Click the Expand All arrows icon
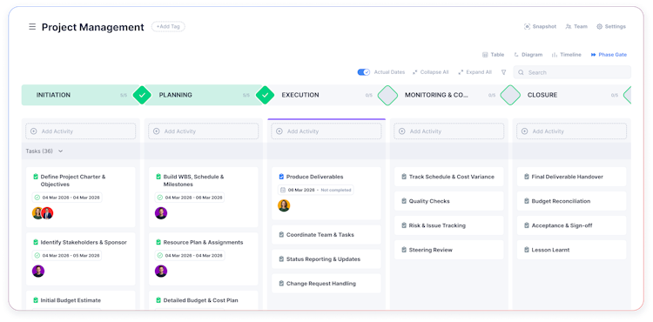 pyautogui.click(x=461, y=72)
